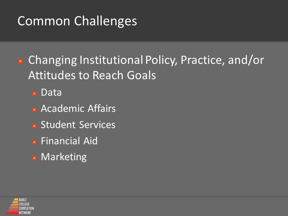
Task: Click the Academic Affairs text
Action: pyautogui.click(x=78, y=108)
